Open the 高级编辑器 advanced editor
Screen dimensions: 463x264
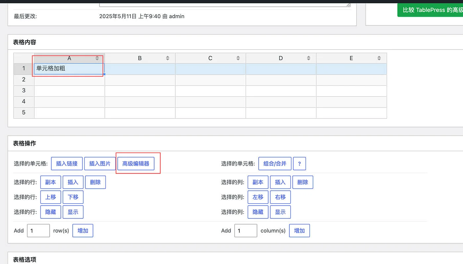(x=136, y=163)
